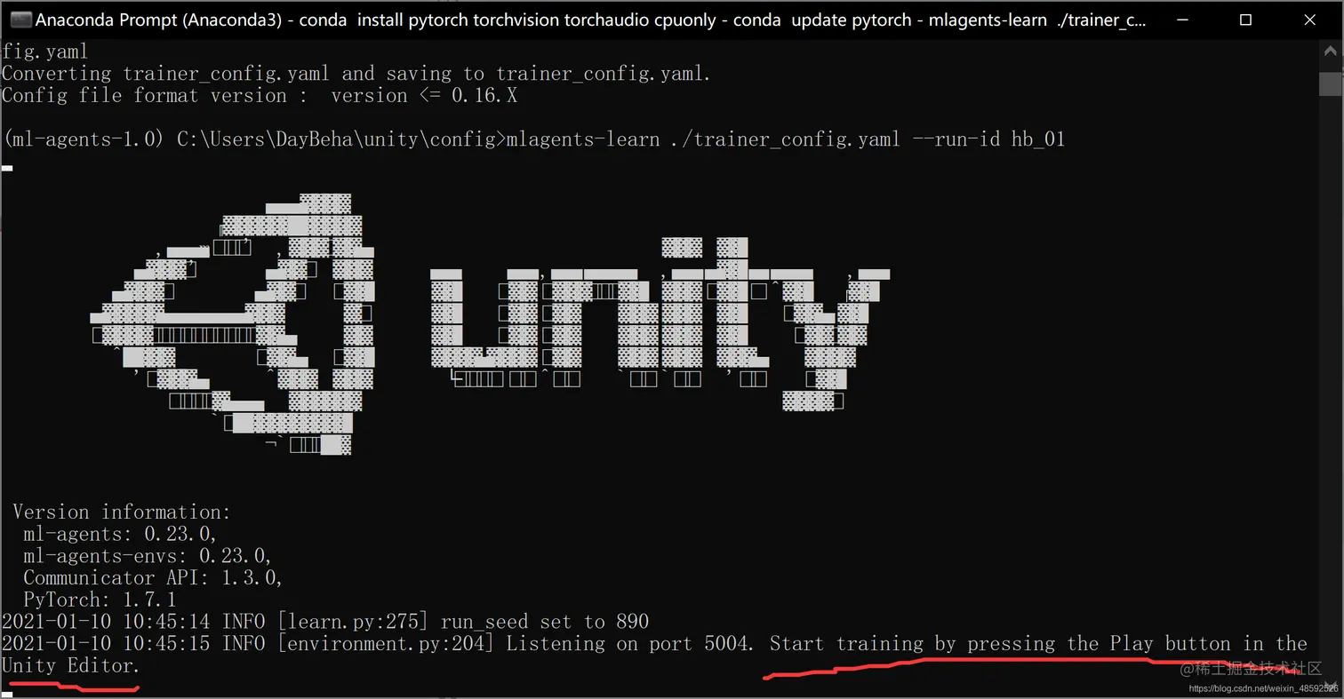Click the vertical scrollbar thumb
Screen dimensions: 1344x699
1331,83
